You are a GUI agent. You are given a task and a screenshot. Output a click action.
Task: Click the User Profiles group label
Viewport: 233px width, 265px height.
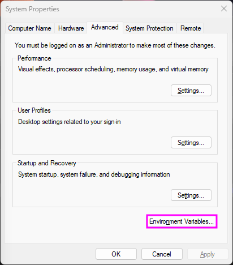pos(34,110)
